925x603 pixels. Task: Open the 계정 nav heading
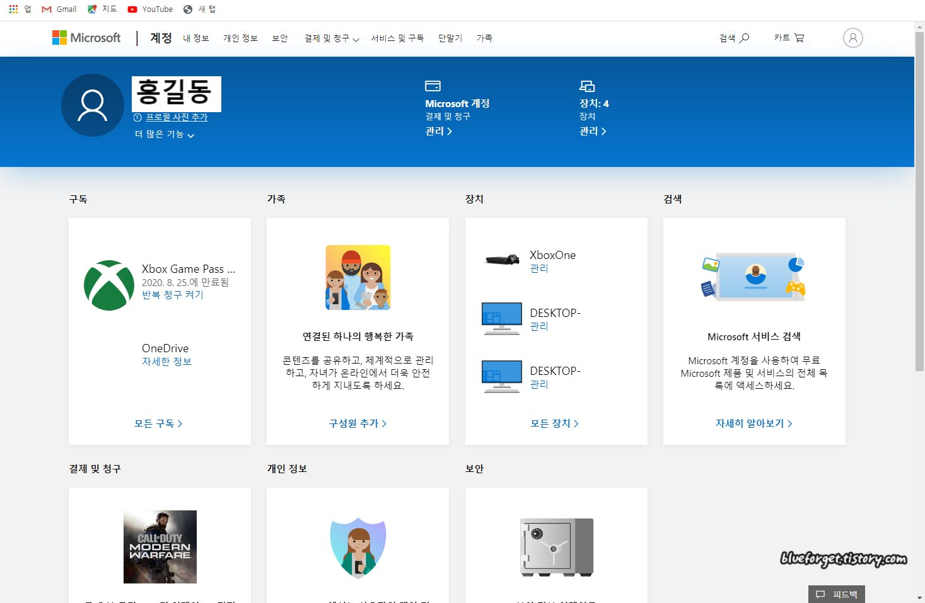click(x=161, y=38)
